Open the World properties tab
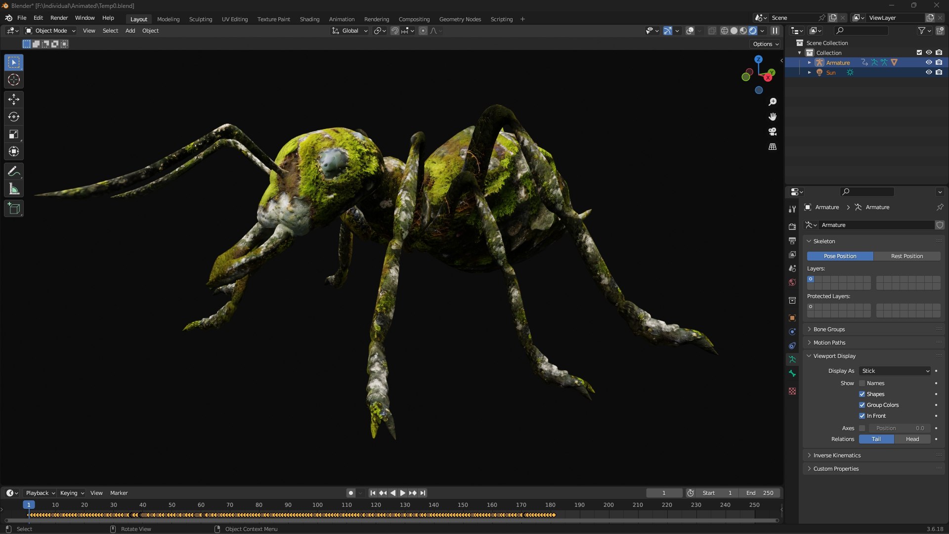 click(x=792, y=282)
